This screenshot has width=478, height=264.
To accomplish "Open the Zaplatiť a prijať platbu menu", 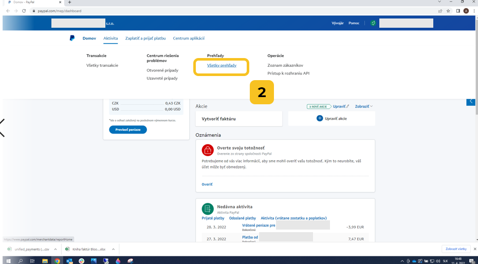I will 145,39.
